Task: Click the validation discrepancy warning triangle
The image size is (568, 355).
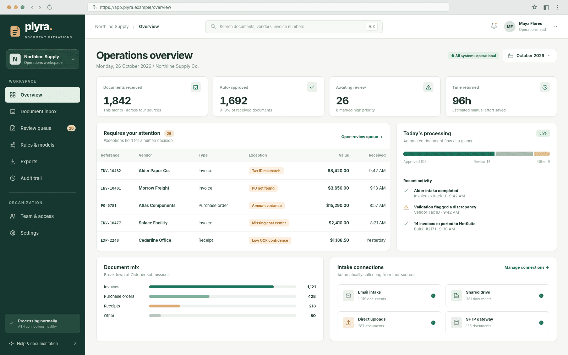Action: click(406, 207)
